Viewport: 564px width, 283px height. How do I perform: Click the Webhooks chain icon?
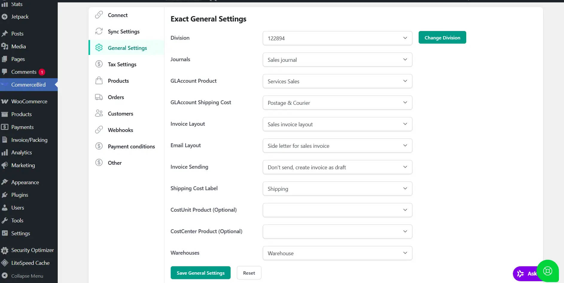[99, 130]
